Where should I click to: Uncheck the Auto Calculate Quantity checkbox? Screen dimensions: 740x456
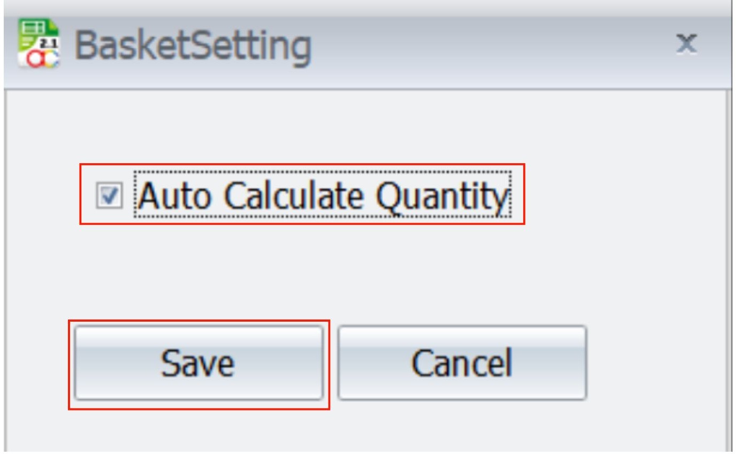tap(110, 195)
